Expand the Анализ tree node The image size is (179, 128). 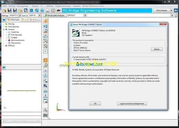click(x=3, y=29)
